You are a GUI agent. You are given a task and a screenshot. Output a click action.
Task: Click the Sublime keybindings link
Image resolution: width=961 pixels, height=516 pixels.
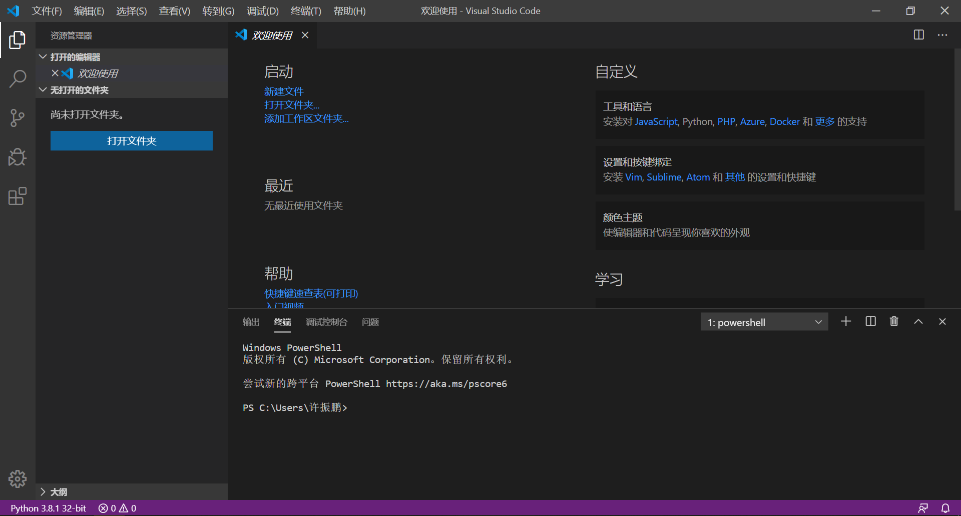click(x=664, y=177)
